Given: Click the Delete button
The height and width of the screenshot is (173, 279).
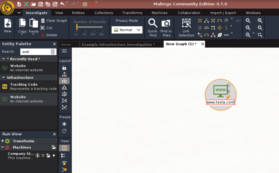Looking at the screenshot, I should coord(49,35).
